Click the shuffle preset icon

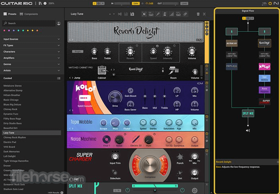coord(120,14)
